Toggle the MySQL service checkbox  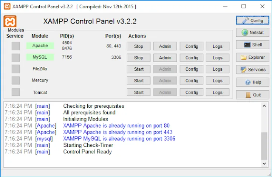[x=15, y=57]
